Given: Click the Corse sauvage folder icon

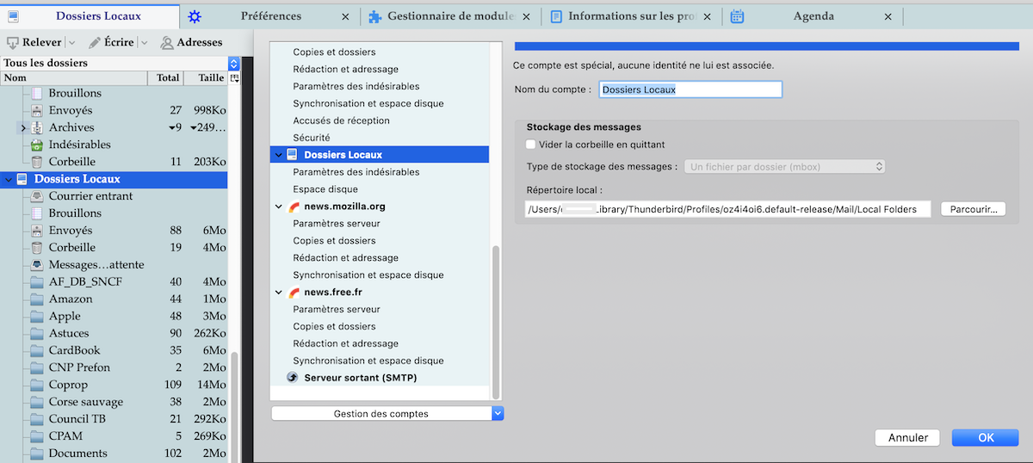Looking at the screenshot, I should (36, 402).
